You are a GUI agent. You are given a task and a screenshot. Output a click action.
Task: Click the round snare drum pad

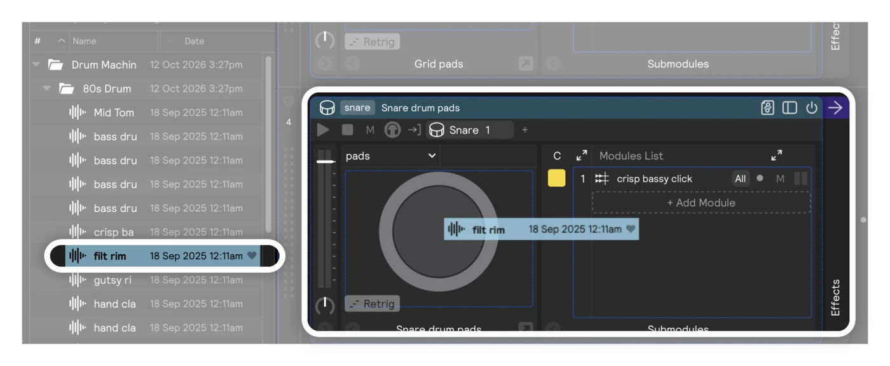pyautogui.click(x=439, y=232)
